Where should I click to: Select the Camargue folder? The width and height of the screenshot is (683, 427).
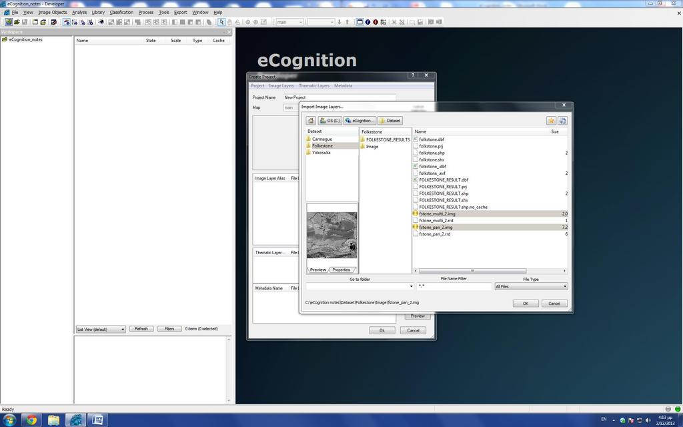[321, 139]
